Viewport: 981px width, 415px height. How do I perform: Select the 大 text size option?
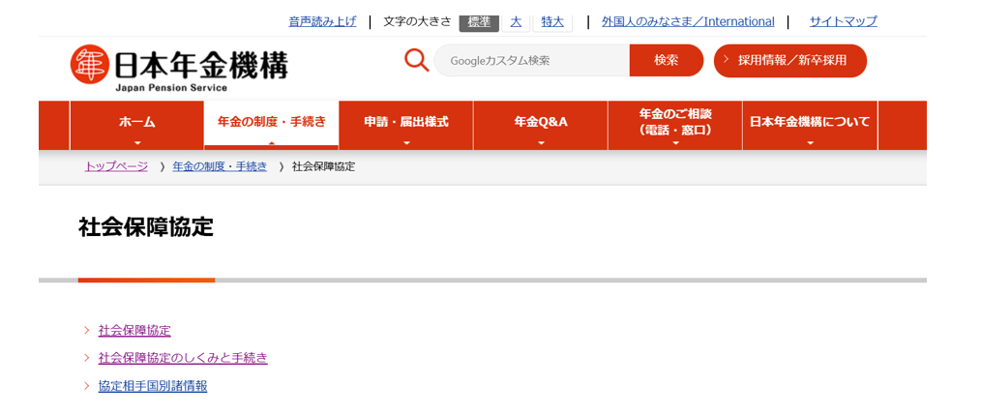coord(516,22)
